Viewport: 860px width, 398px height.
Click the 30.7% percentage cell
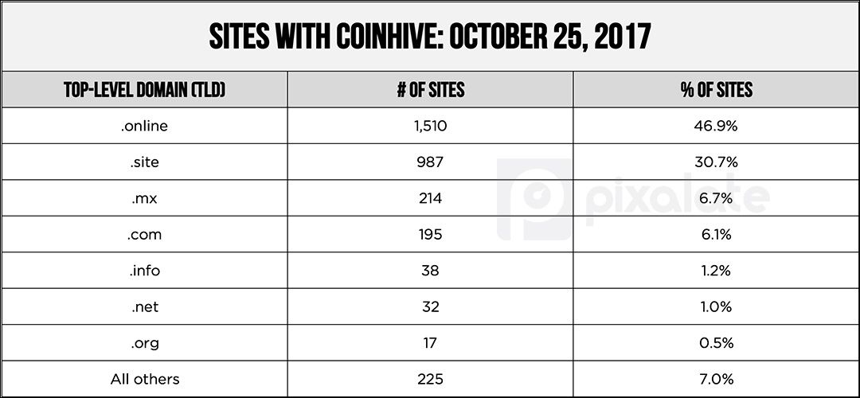tap(716, 162)
